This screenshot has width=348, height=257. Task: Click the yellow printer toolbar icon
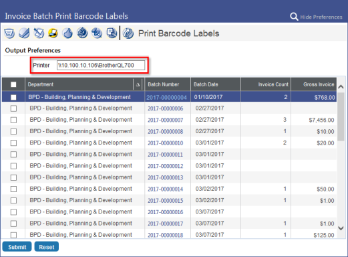pos(53,33)
